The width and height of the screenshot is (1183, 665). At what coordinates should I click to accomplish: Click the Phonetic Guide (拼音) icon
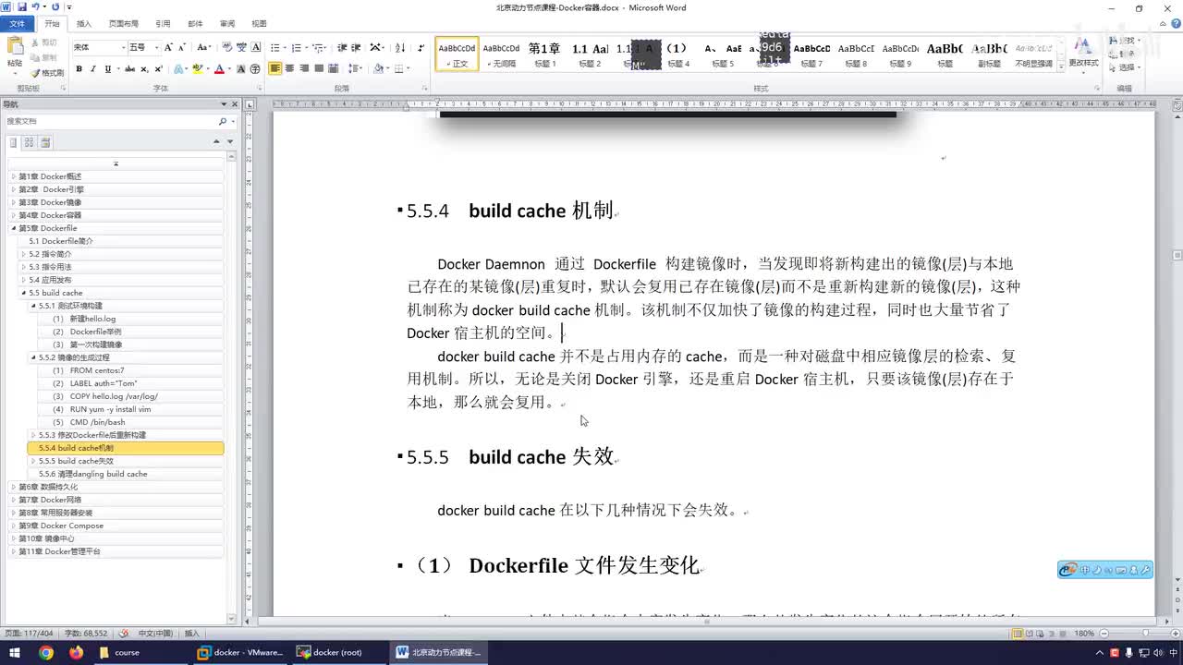[242, 47]
